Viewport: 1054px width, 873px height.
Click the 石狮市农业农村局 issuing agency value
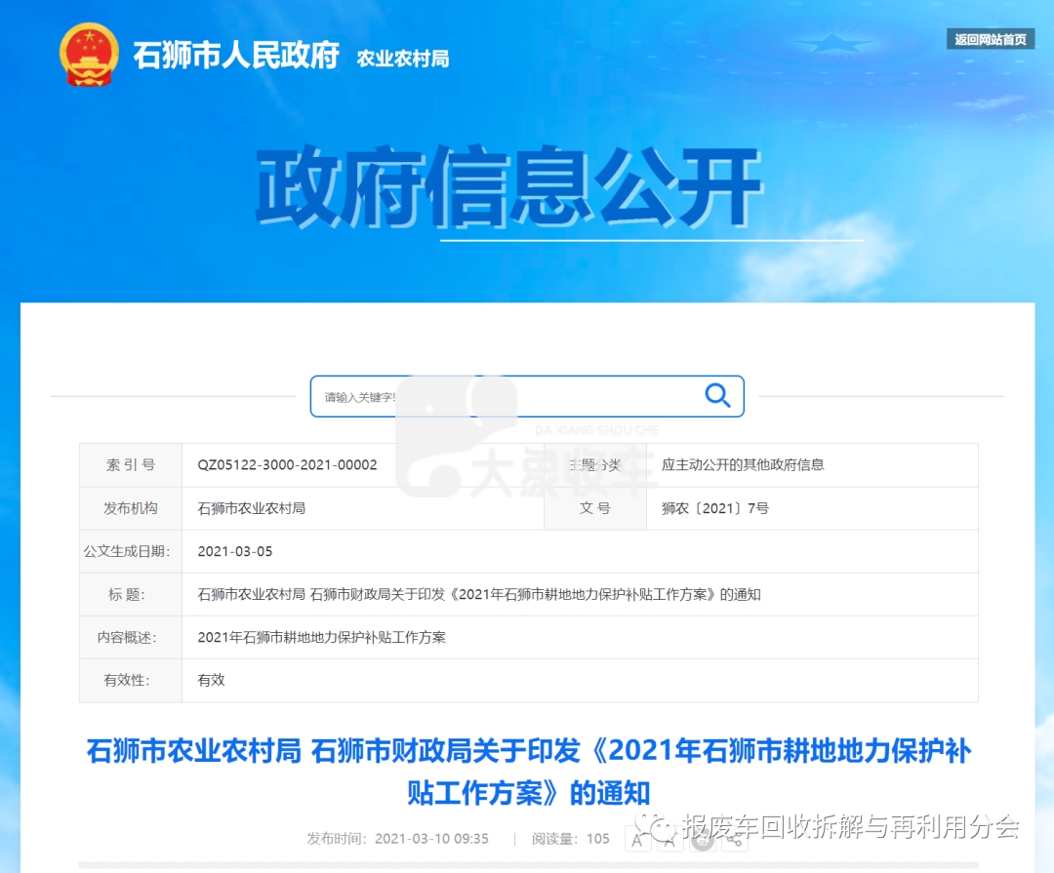coord(251,508)
